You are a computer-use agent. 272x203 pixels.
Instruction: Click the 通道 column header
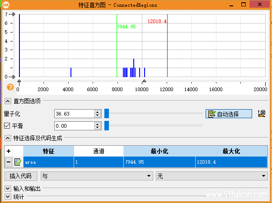point(98,151)
